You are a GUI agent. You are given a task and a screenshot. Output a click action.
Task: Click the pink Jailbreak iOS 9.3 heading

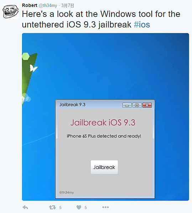(x=103, y=122)
